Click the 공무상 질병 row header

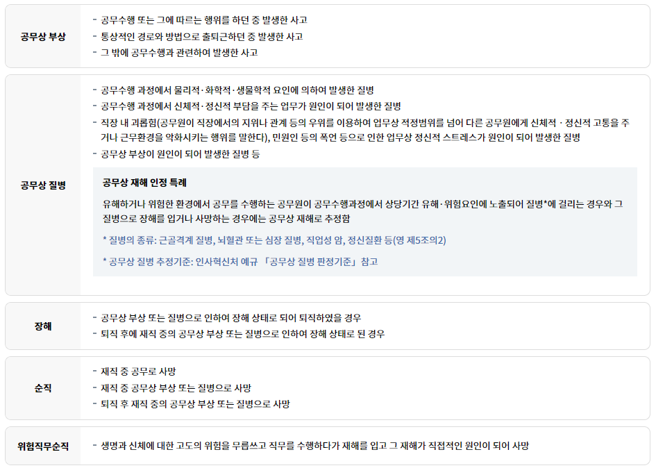[x=43, y=185]
